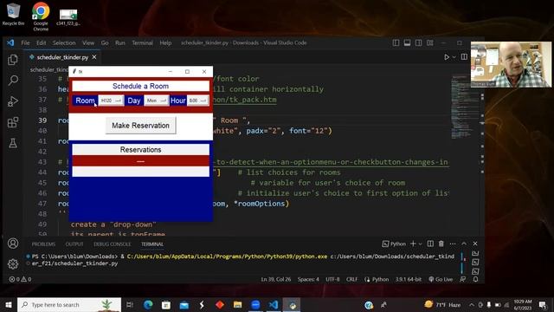
Task: Change the CRLF line ending setting
Action: pyautogui.click(x=351, y=279)
